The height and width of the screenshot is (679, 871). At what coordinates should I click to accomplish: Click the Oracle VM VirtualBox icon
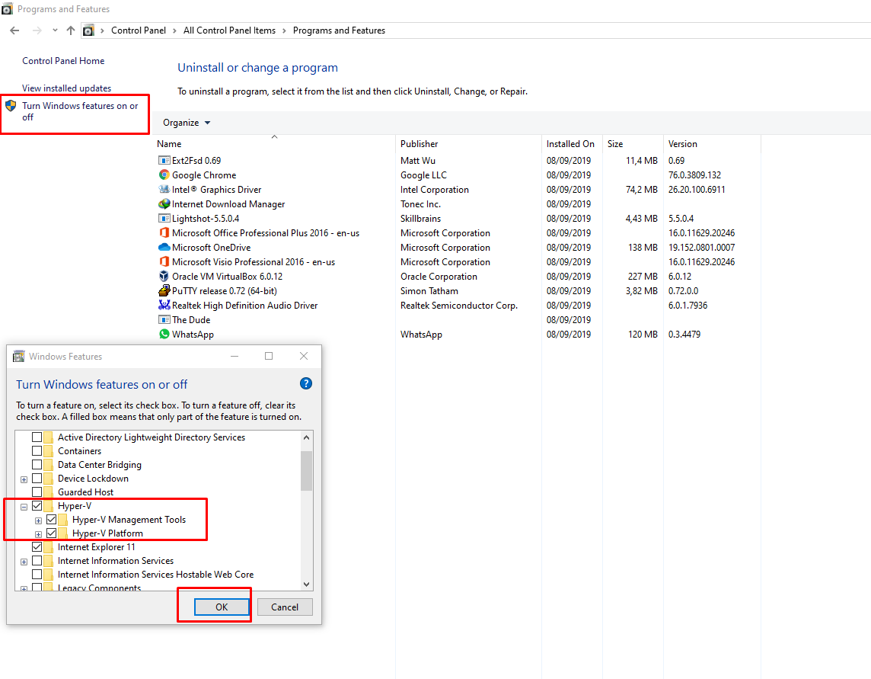164,276
